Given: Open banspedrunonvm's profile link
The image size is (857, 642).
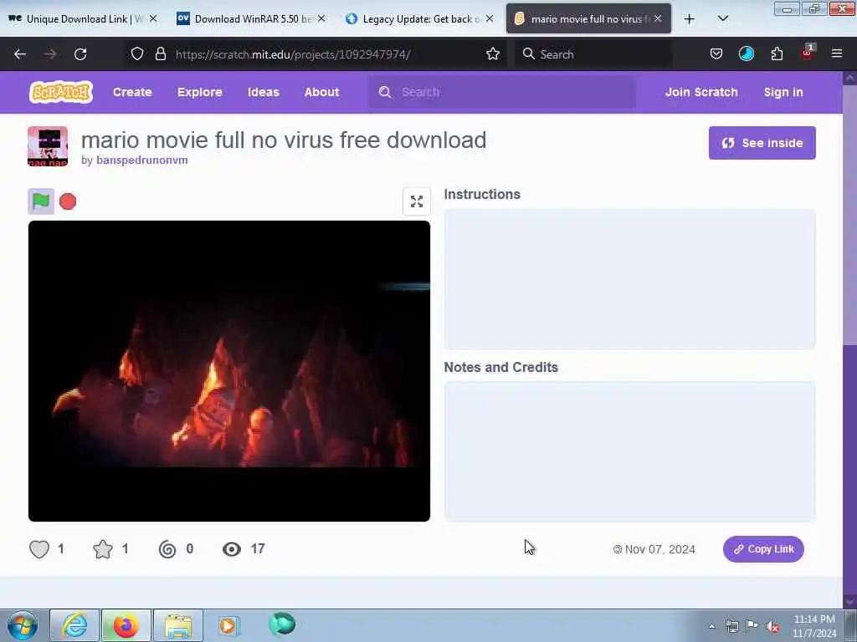Looking at the screenshot, I should point(142,160).
